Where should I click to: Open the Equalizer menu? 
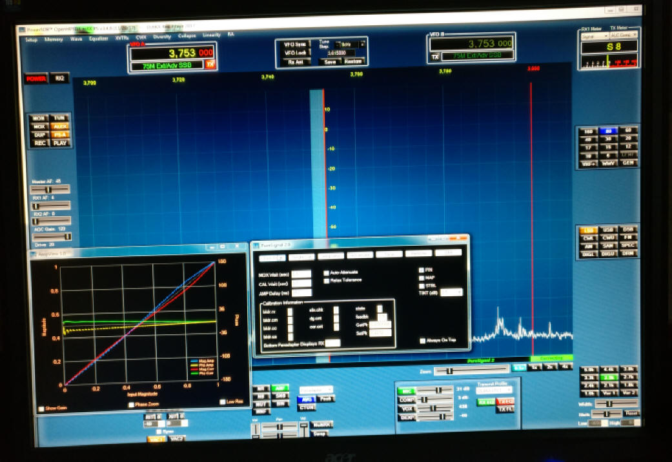[x=99, y=38]
